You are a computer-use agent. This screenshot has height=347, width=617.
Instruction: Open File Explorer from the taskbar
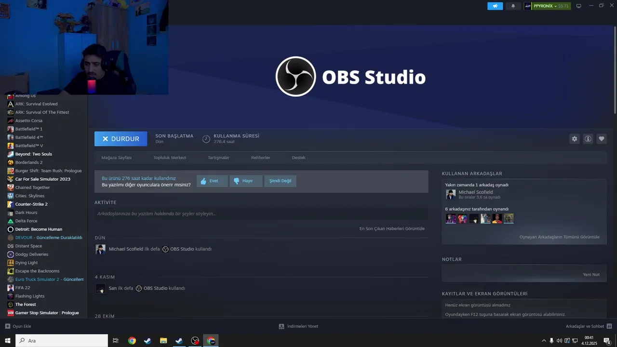click(x=163, y=341)
